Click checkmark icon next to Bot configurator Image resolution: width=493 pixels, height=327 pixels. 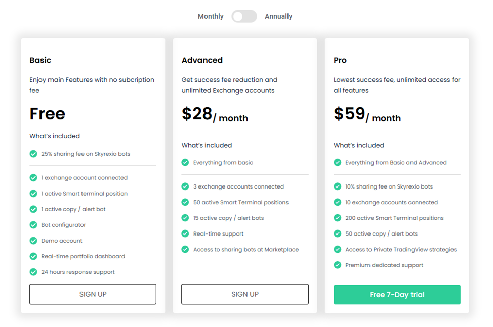tap(33, 225)
